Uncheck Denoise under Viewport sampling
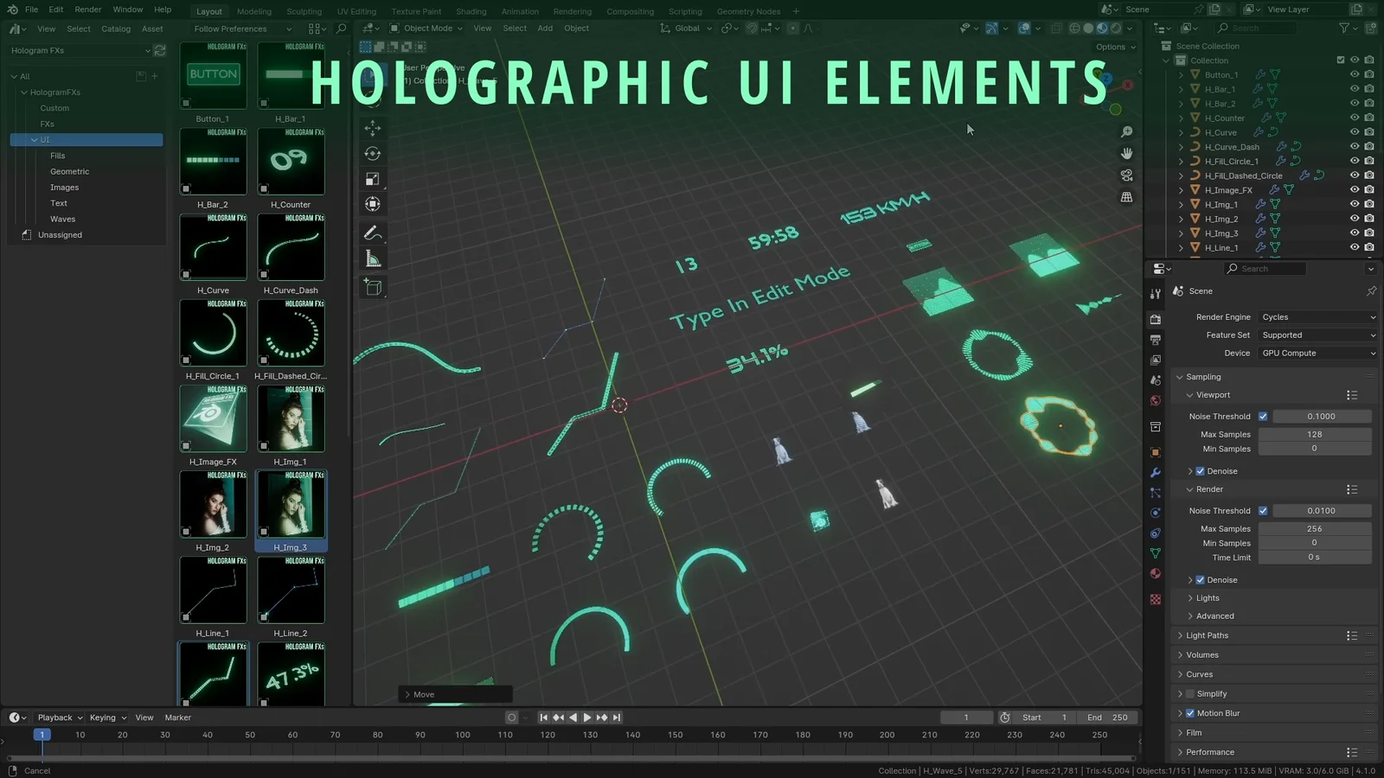 coord(1201,471)
